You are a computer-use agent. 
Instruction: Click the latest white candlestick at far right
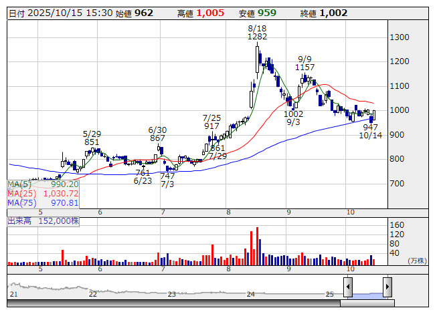(374, 115)
